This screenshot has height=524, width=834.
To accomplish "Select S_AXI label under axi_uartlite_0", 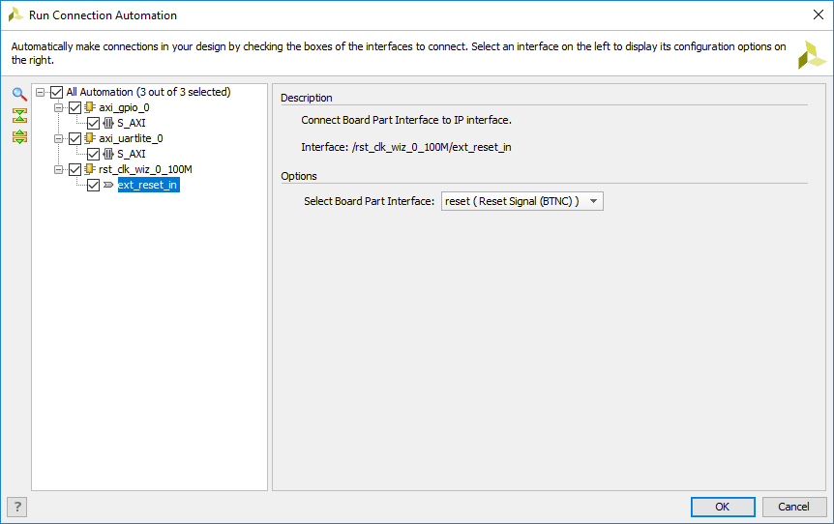I will (x=132, y=154).
